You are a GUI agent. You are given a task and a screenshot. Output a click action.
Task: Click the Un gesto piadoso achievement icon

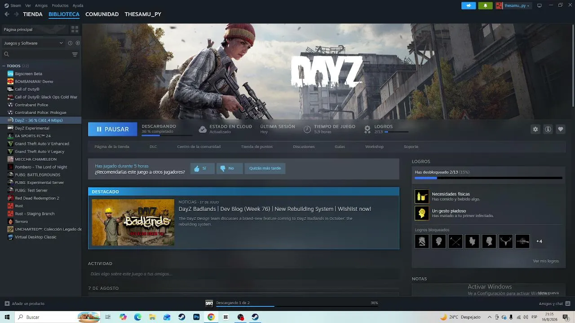point(422,213)
